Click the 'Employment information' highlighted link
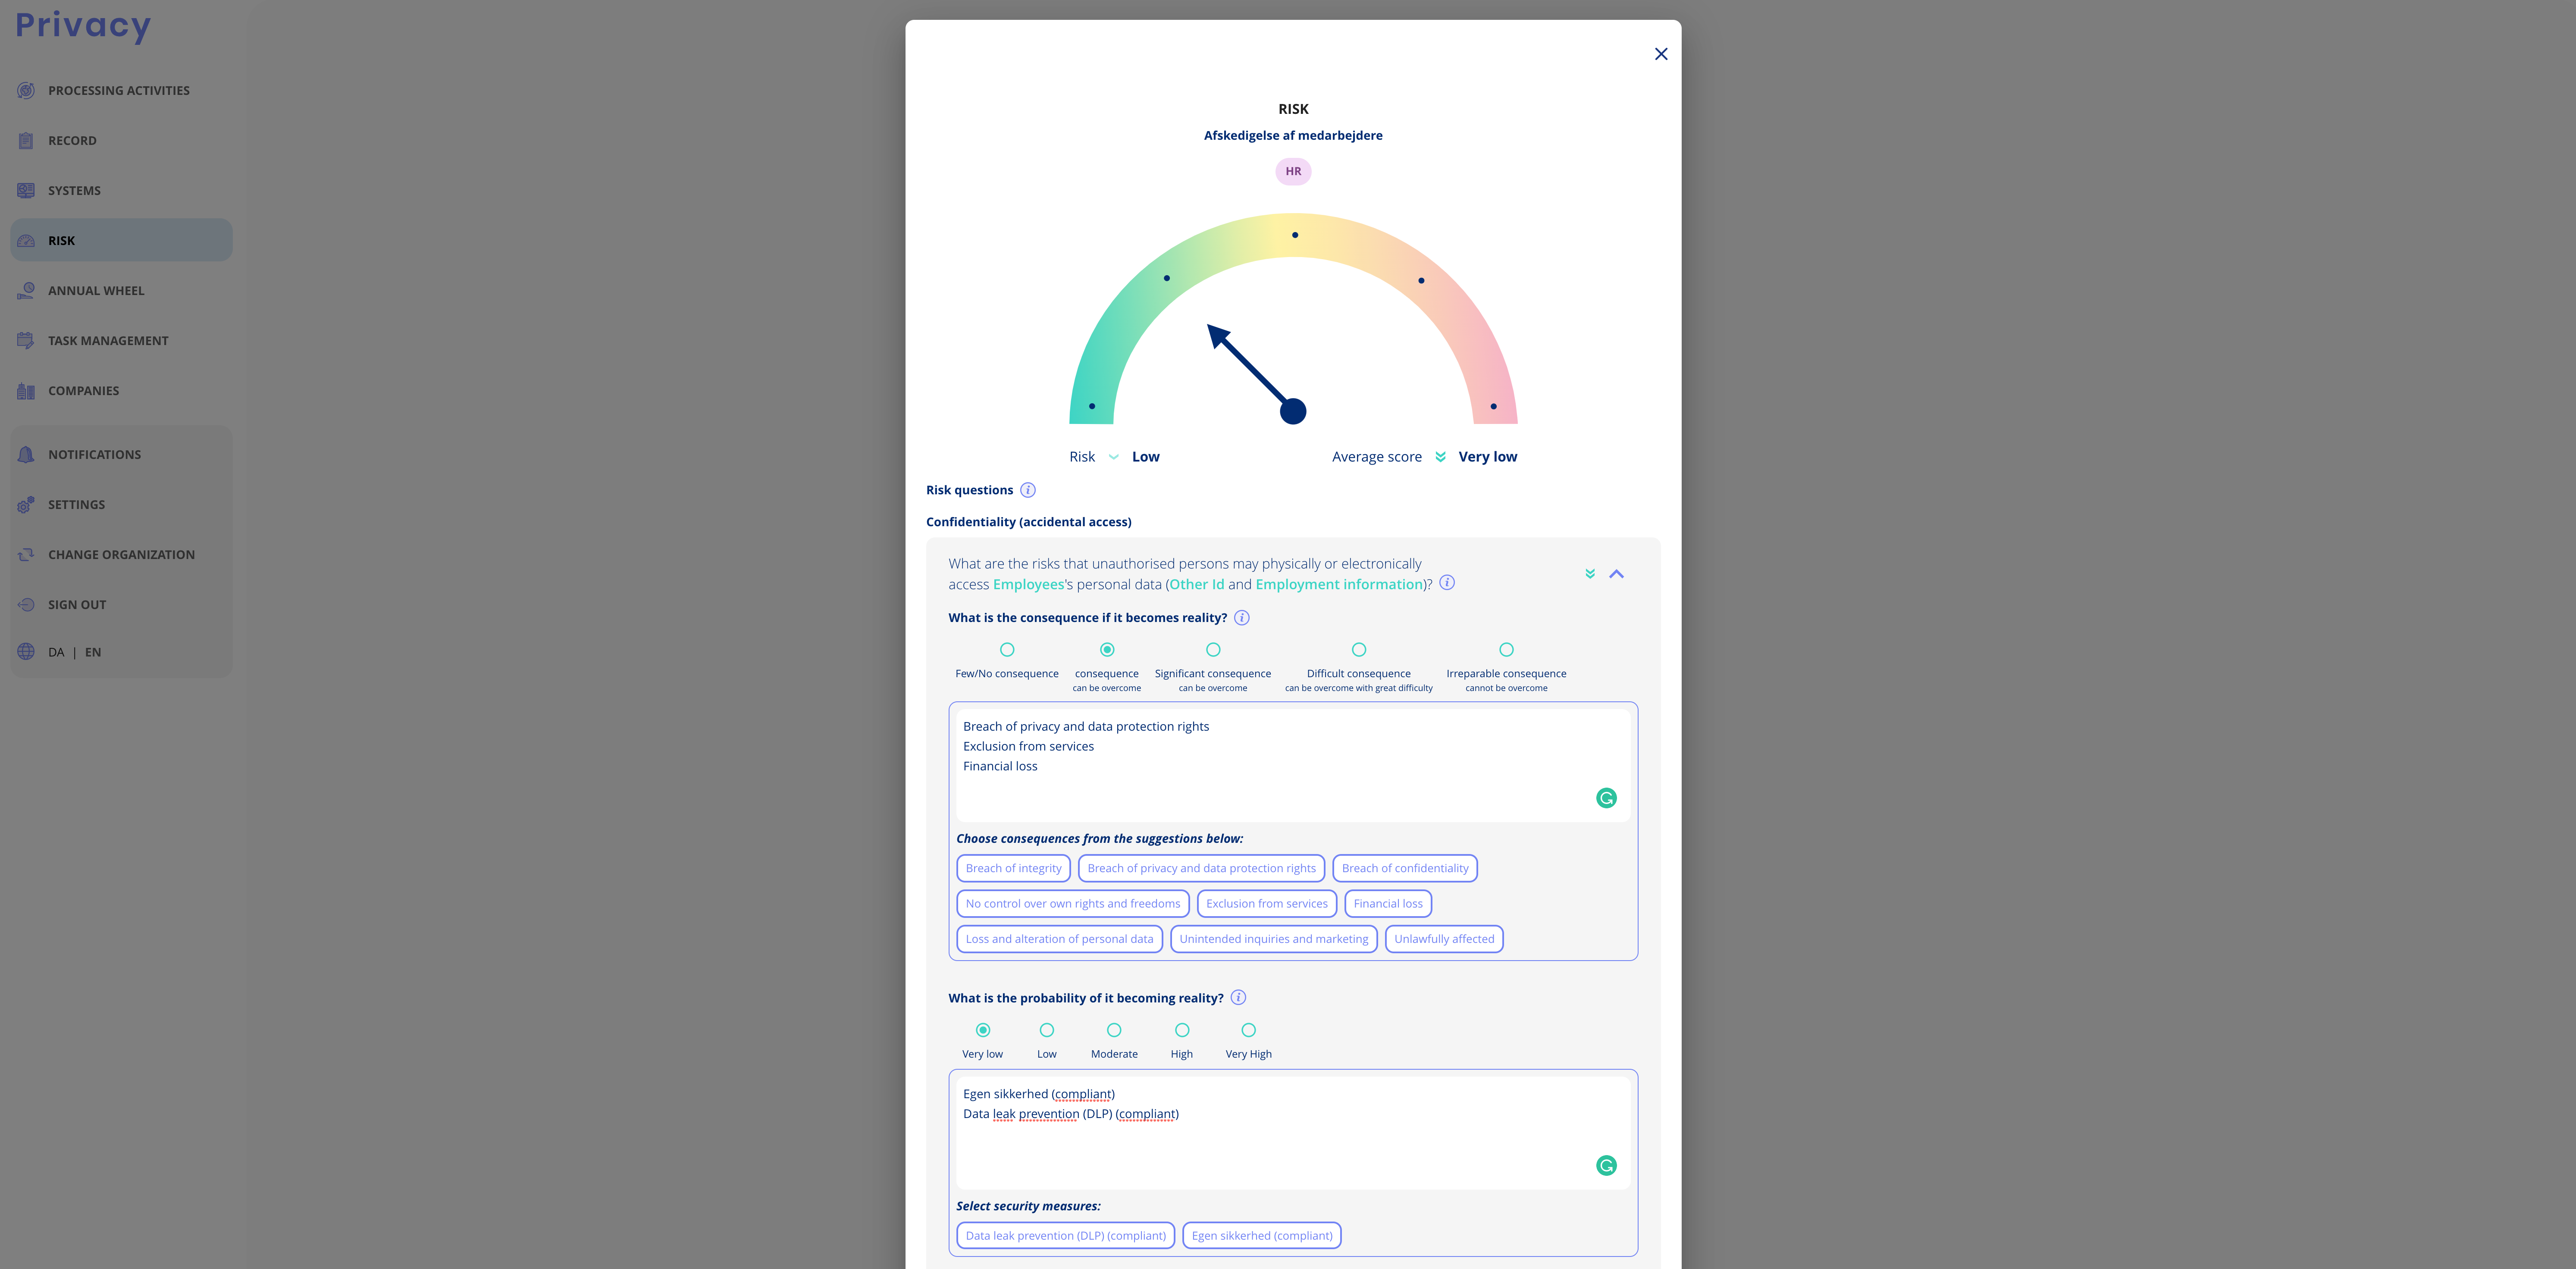This screenshot has width=2576, height=1269. click(1338, 584)
